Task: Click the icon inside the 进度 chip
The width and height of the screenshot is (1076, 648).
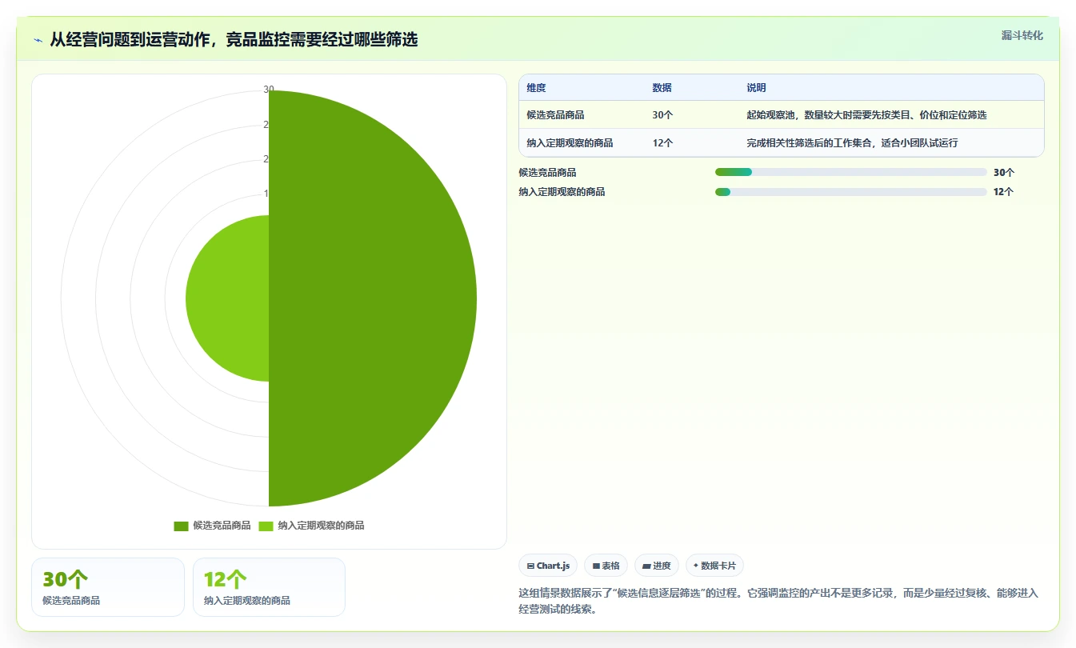Action: pyautogui.click(x=646, y=566)
